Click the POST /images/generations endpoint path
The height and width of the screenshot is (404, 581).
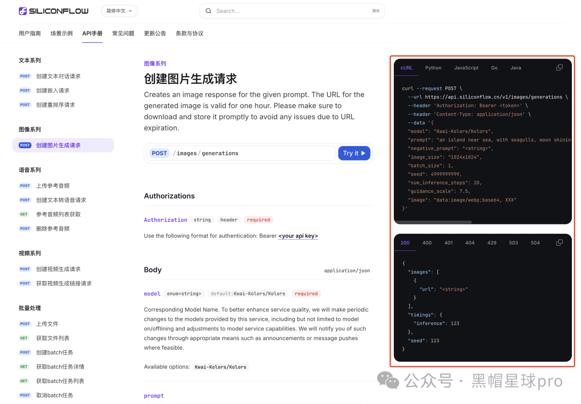[206, 153]
